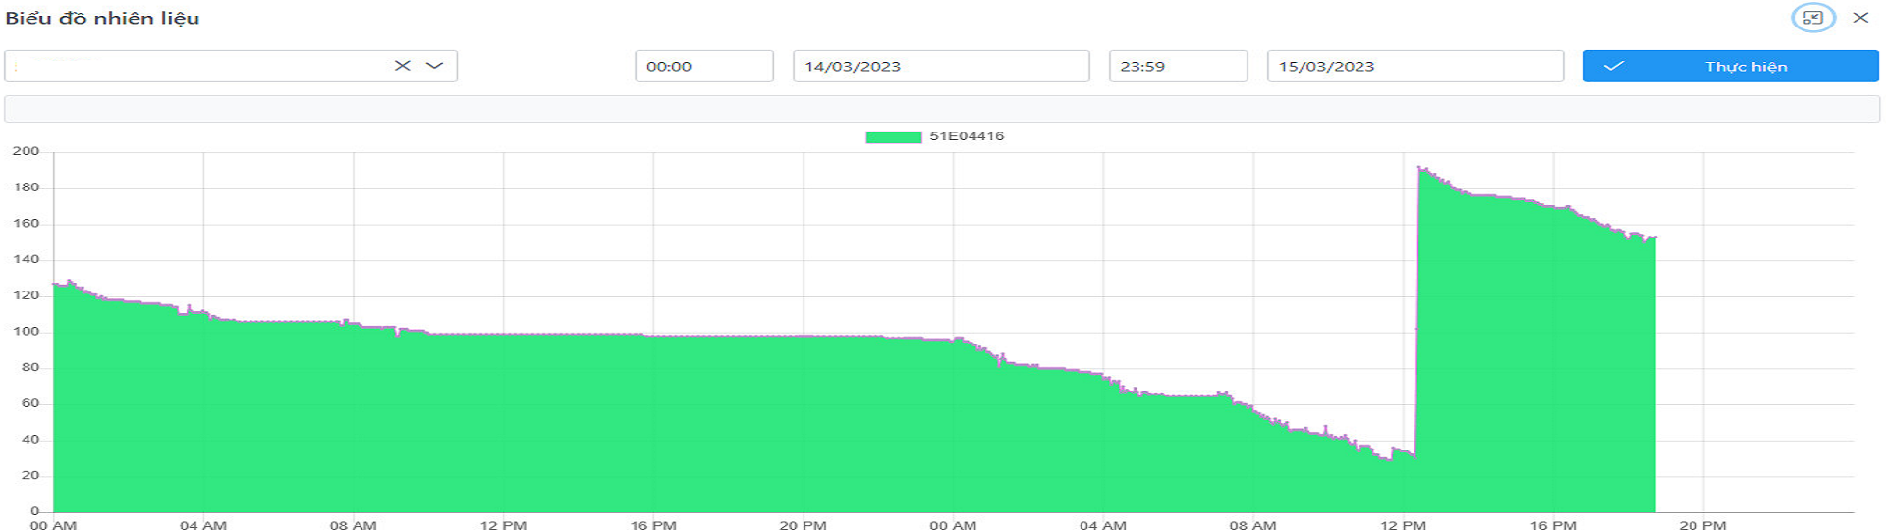Image resolution: width=1886 pixels, height=530 pixels.
Task: Clear the vehicle selection with X icon
Action: click(402, 66)
